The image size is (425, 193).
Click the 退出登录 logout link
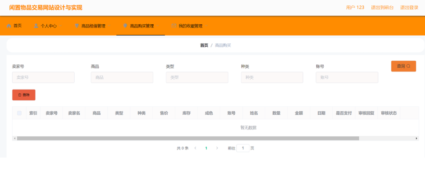(x=409, y=8)
